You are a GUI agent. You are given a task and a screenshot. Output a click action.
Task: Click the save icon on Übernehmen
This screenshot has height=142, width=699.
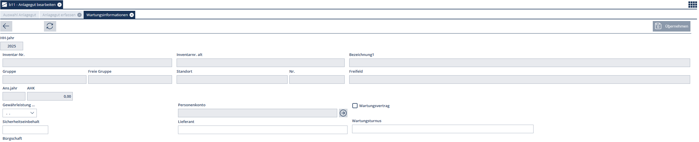[x=658, y=26]
